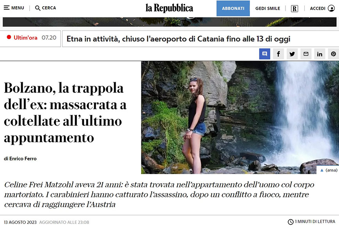Image resolution: width=339 pixels, height=229 pixels.
Task: Open the GEDI SMILE link
Action: tap(268, 9)
